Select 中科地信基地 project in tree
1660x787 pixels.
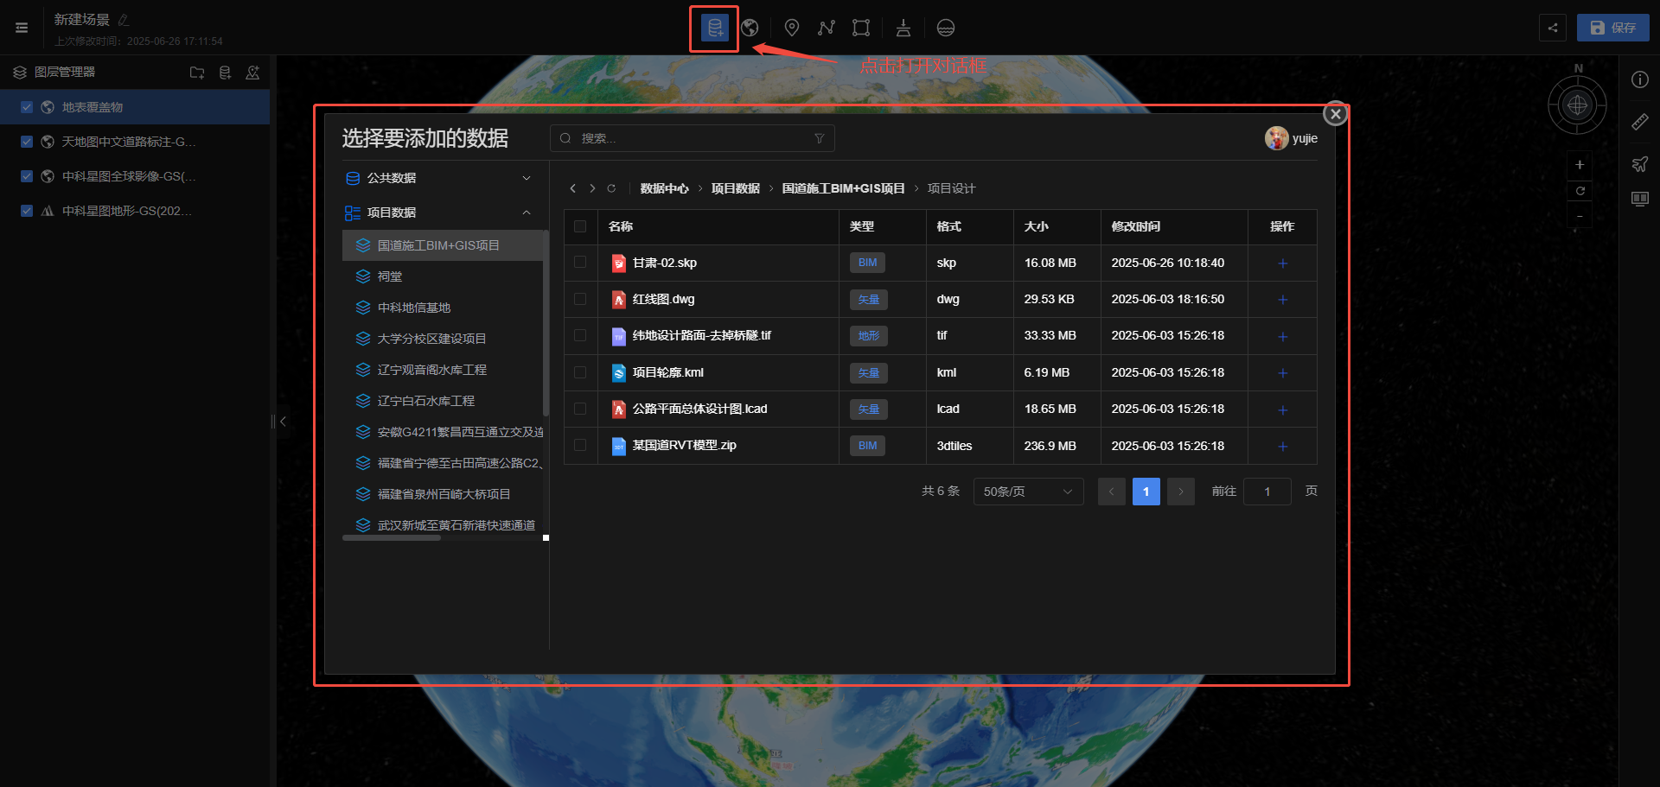coord(413,308)
